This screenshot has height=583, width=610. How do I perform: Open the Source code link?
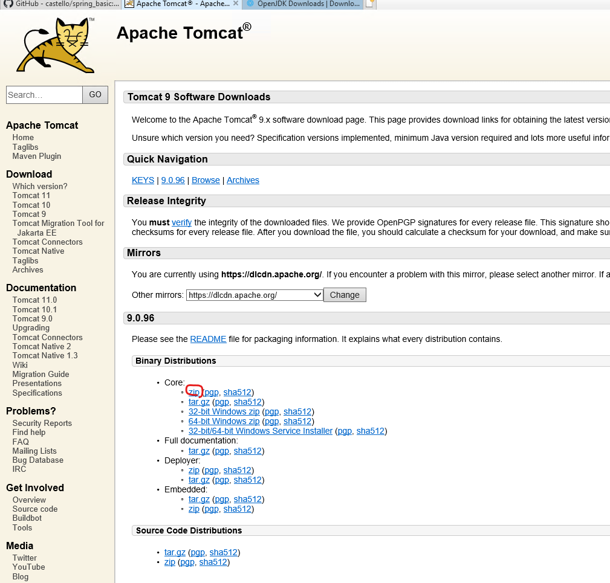pyautogui.click(x=35, y=509)
